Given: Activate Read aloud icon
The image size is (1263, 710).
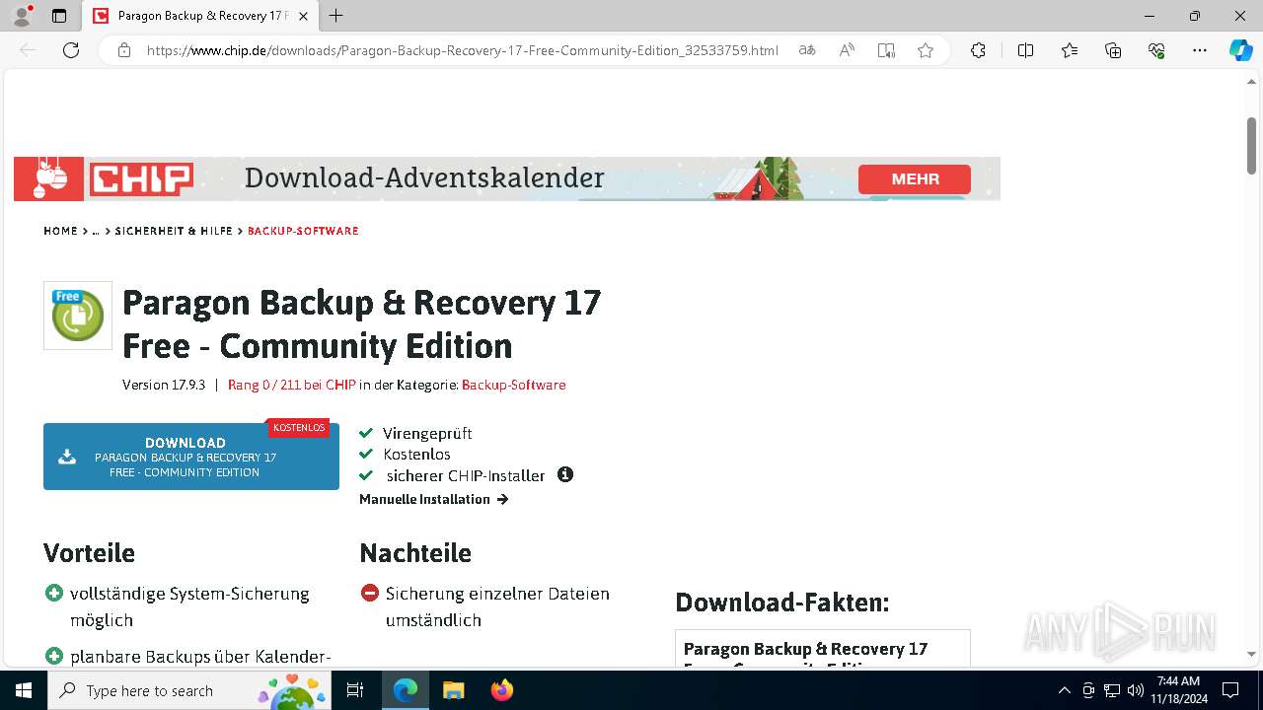Looking at the screenshot, I should coord(847,50).
